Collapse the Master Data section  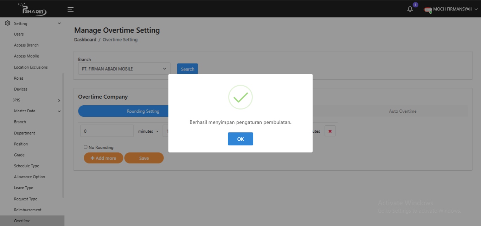(59, 111)
